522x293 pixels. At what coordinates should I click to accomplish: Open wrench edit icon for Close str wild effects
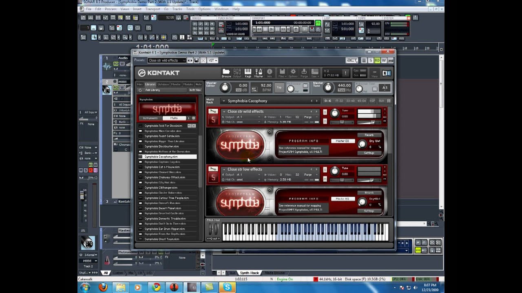pyautogui.click(x=212, y=111)
